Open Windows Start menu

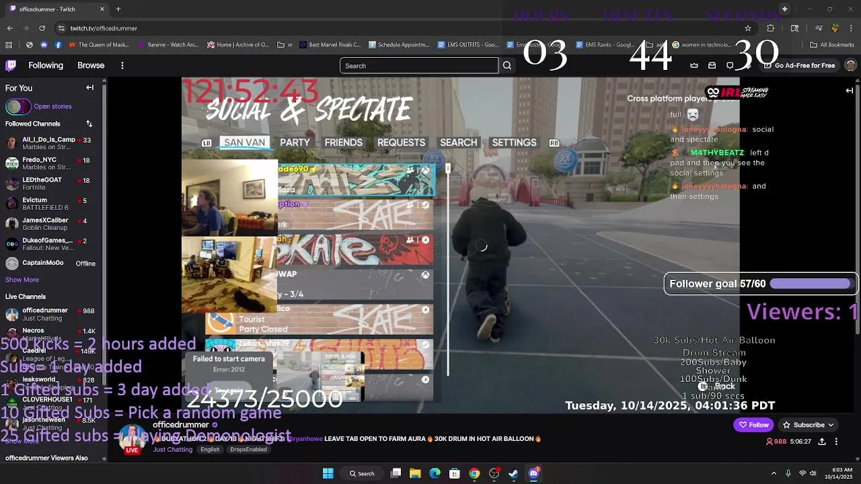[x=328, y=473]
